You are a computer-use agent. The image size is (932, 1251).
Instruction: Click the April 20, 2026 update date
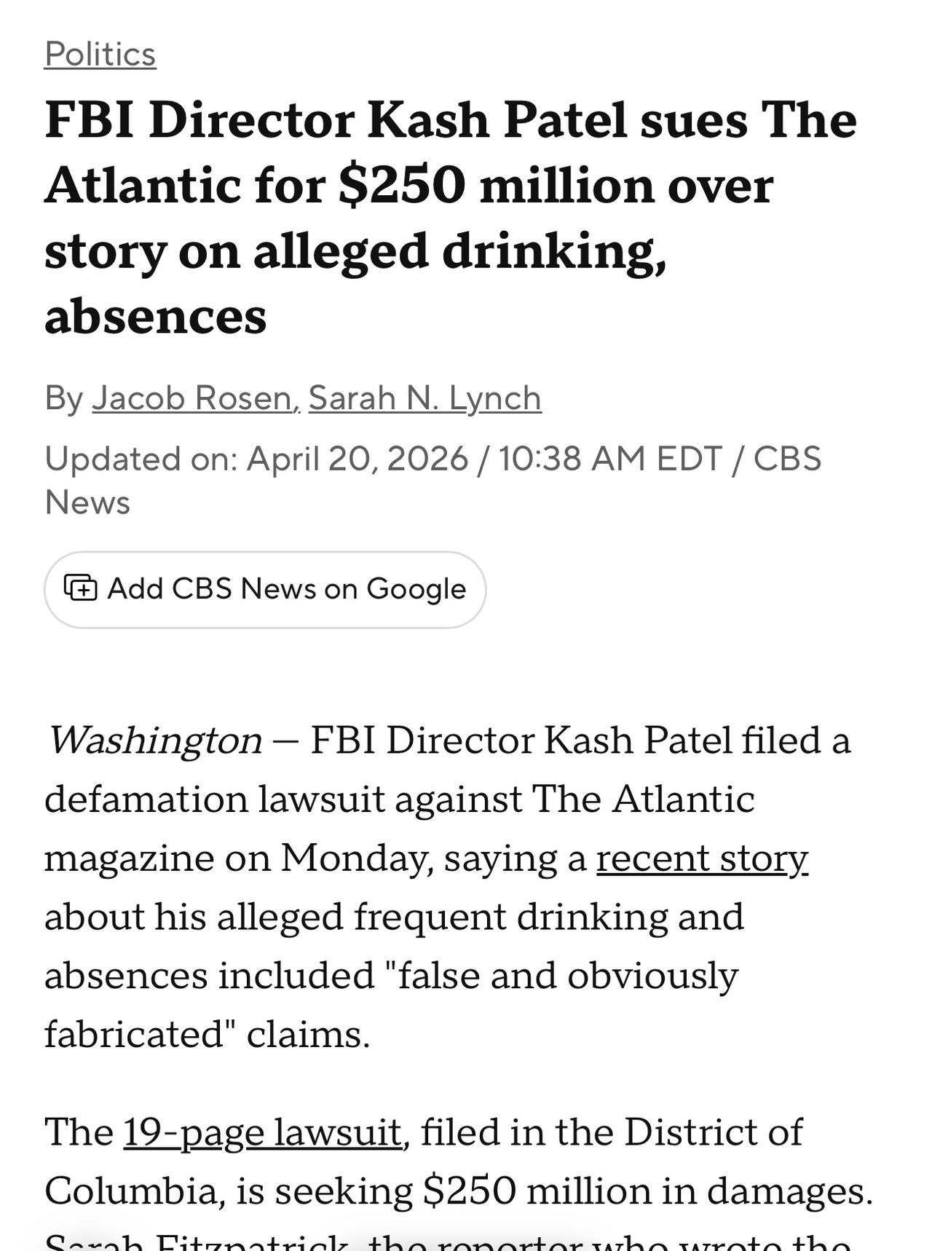coord(357,459)
